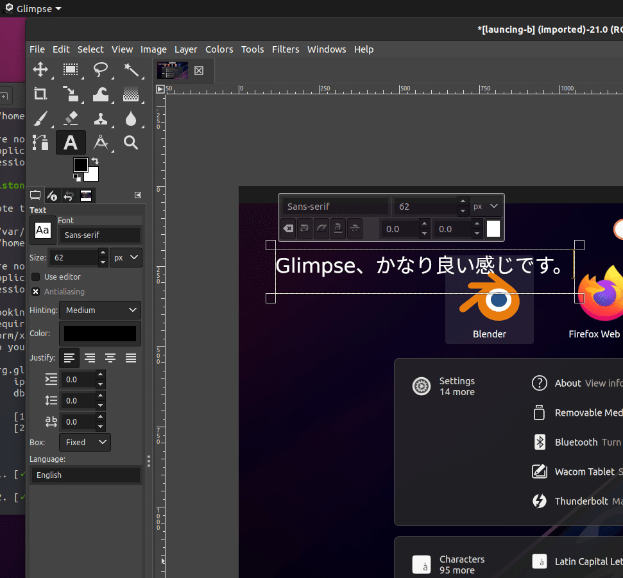This screenshot has width=623, height=578.
Task: Pick the Clone stamp tool
Action: [x=101, y=117]
